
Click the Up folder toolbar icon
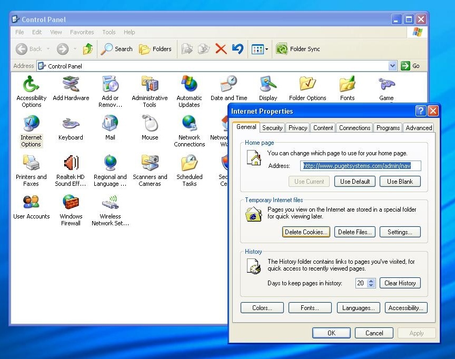[x=88, y=49]
